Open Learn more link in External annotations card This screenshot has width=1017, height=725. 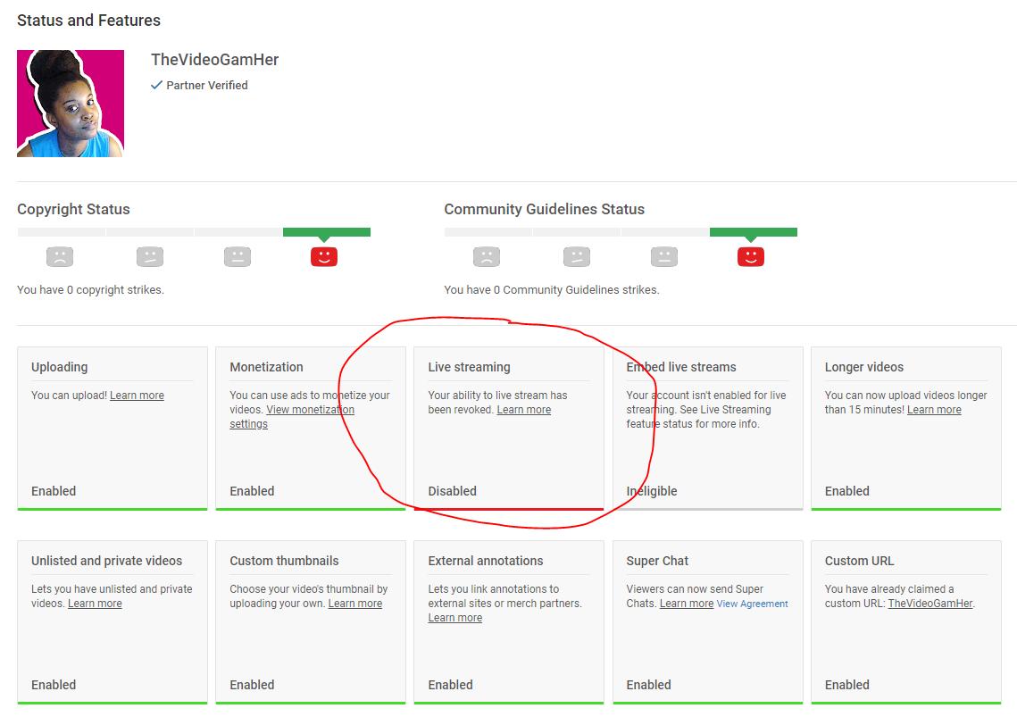[x=454, y=618]
